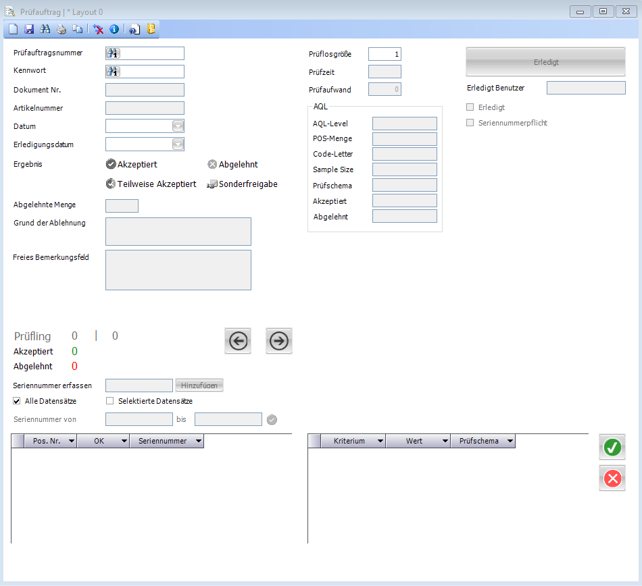Uncheck the Alle Datensätze checkbox
Screen dimensions: 642x586
coord(17,401)
